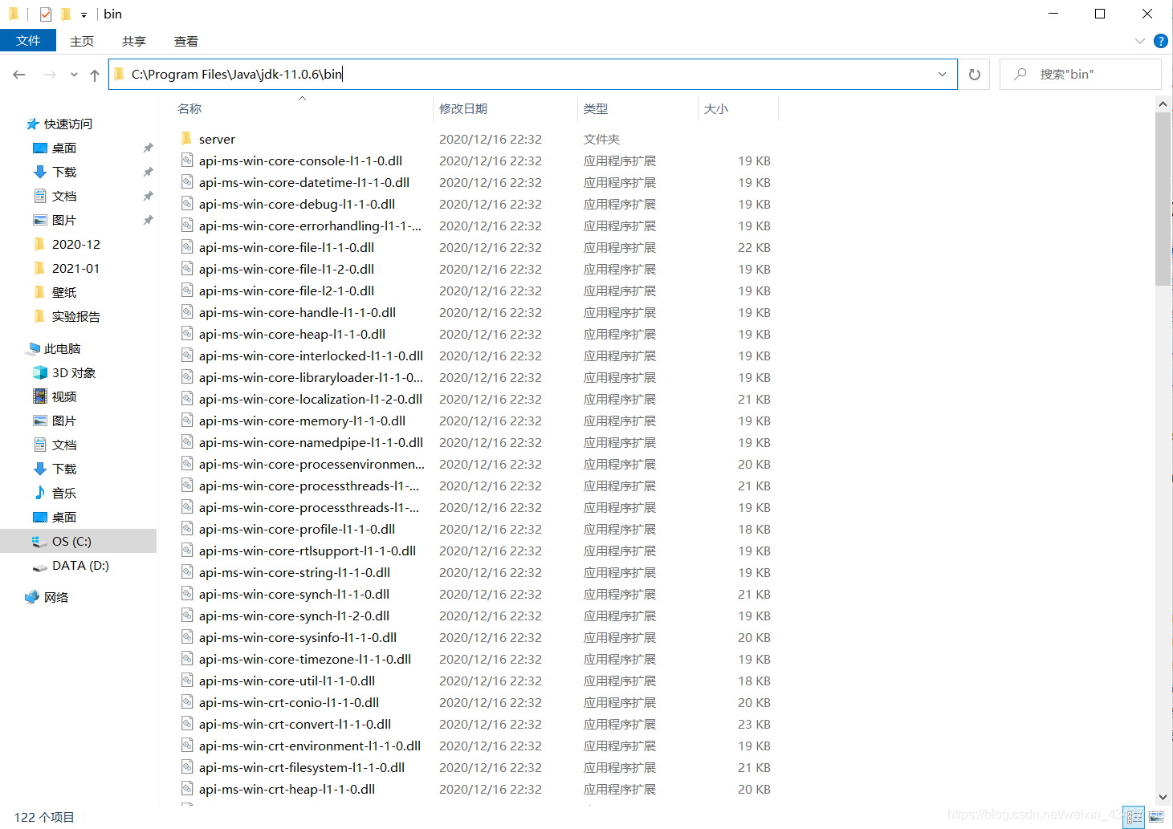The height and width of the screenshot is (829, 1173).
Task: Select api-ms-win-crt-conio-l1-1-0.dll file icon
Action: (186, 701)
